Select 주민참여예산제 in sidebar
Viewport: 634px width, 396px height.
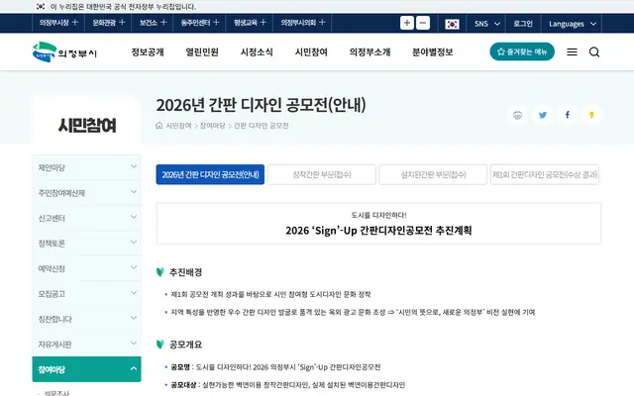pyautogui.click(x=61, y=193)
